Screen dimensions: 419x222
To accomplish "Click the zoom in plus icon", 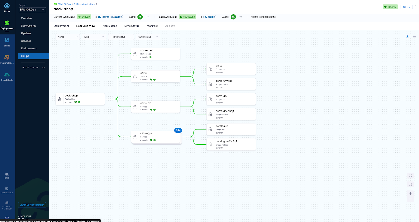I will point(410,193).
